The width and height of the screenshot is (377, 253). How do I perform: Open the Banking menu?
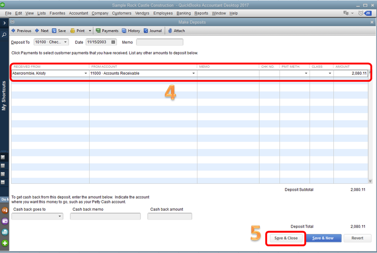click(x=183, y=13)
